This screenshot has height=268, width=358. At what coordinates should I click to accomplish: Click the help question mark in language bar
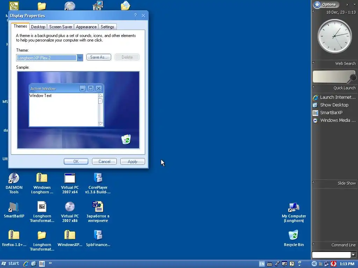pyautogui.click(x=292, y=264)
